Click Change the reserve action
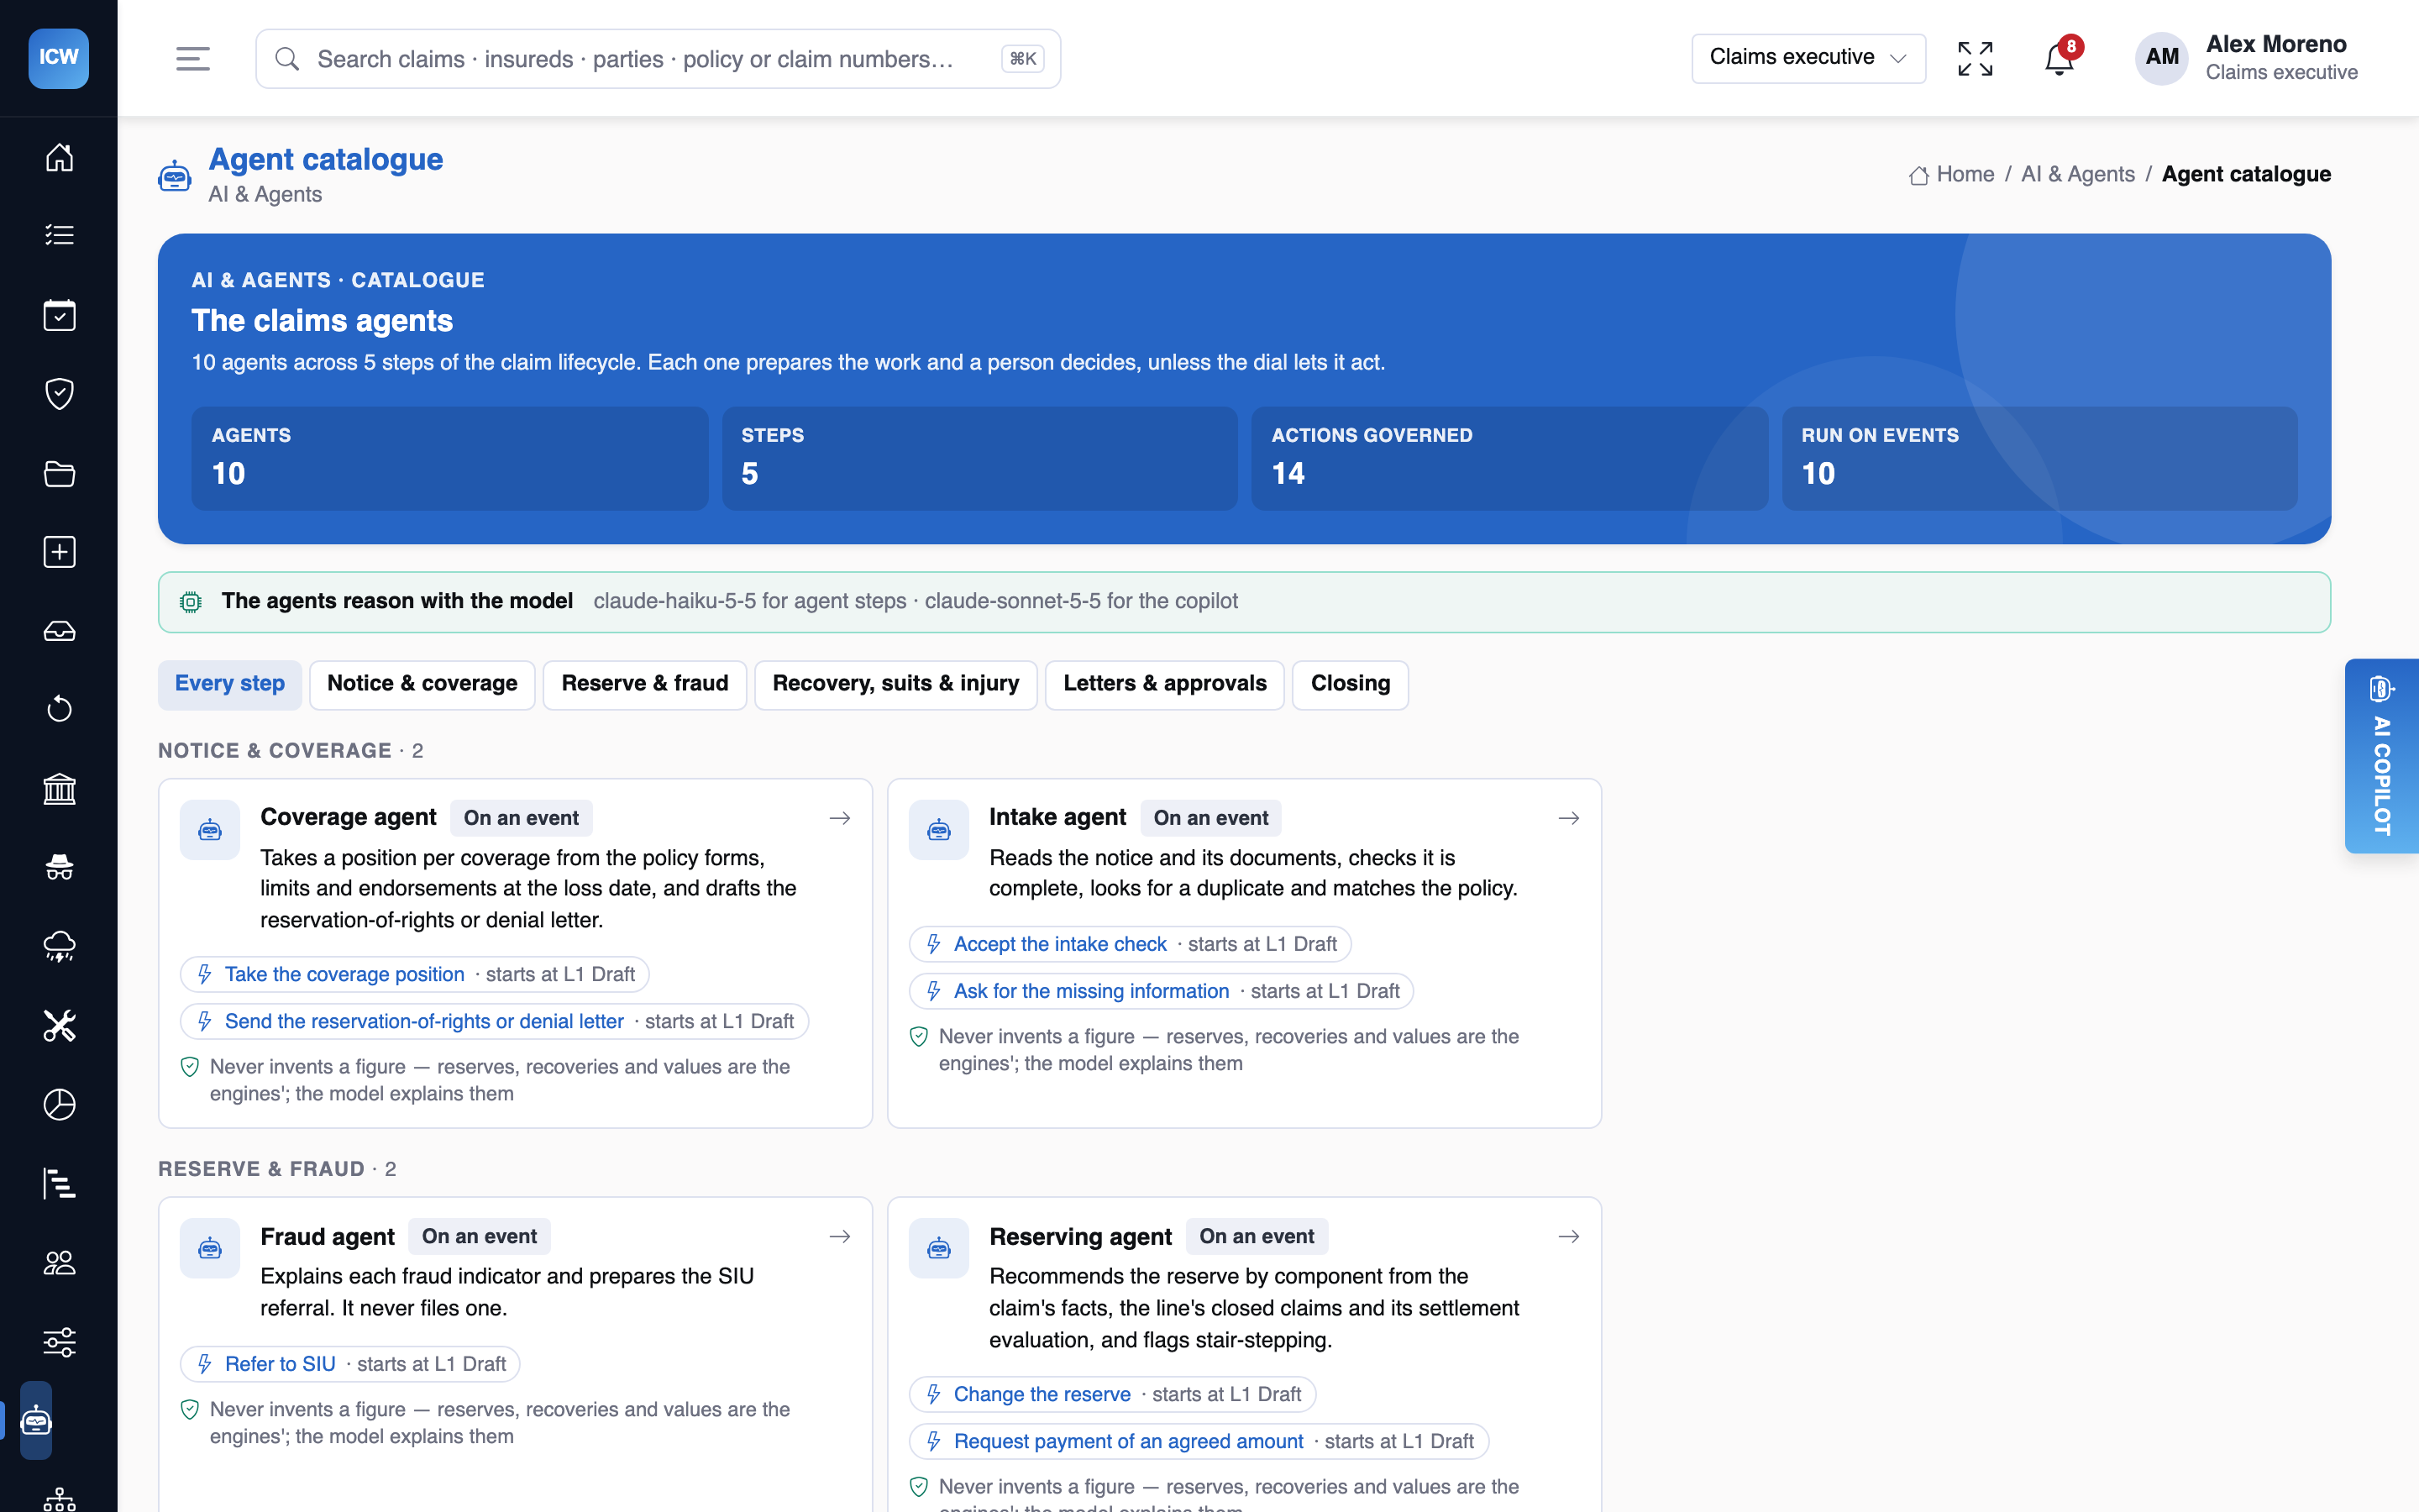This screenshot has height=1512, width=2419. 1042,1394
